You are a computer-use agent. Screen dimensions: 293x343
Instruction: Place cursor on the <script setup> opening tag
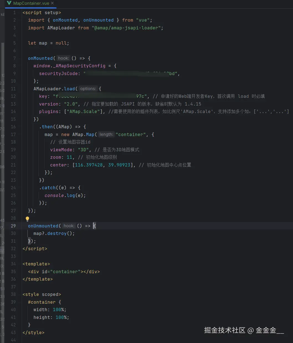tap(42, 12)
